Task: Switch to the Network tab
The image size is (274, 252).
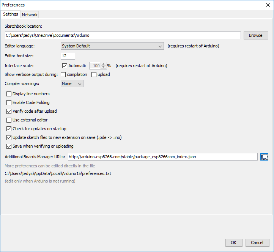Action: tap(30, 15)
